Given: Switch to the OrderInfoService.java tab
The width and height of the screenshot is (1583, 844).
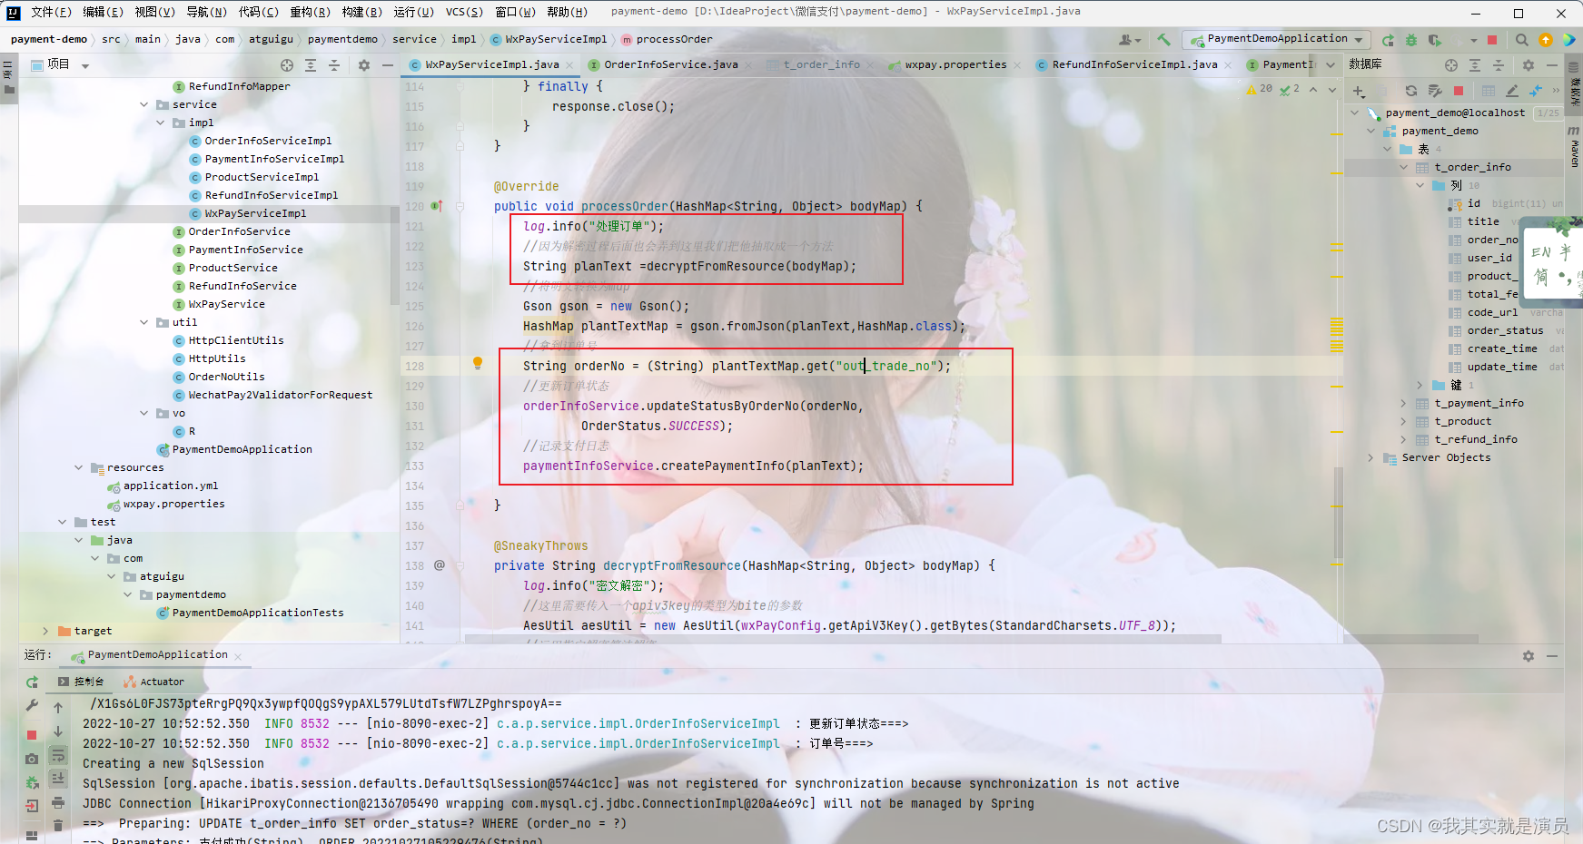Looking at the screenshot, I should [x=671, y=64].
